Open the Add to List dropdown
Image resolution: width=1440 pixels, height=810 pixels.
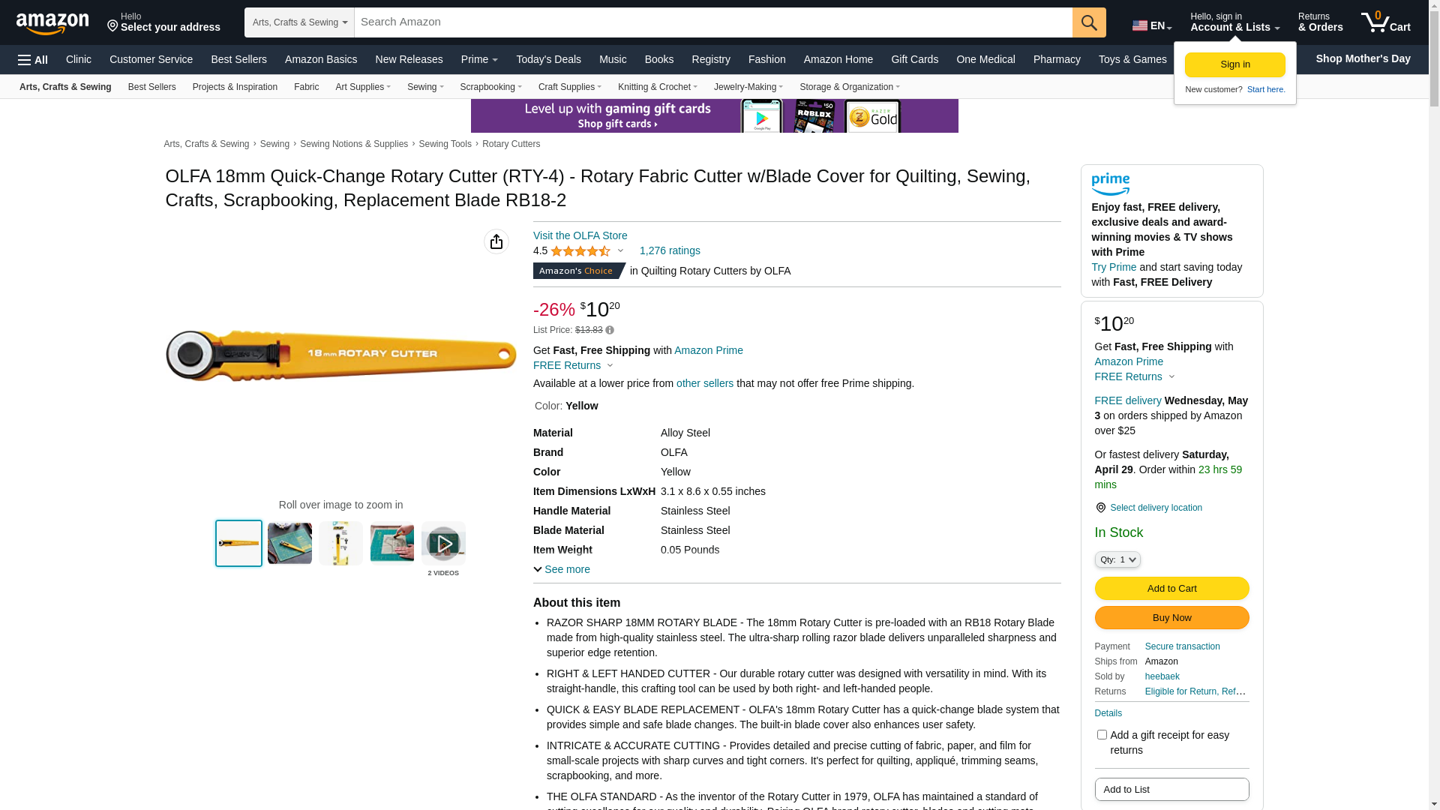tap(1171, 789)
